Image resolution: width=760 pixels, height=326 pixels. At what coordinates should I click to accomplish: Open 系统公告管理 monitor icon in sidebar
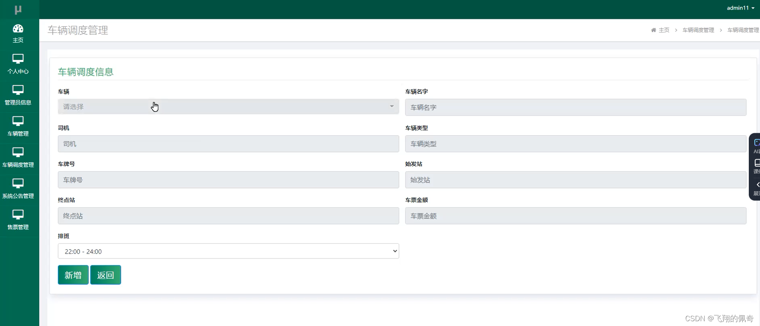[18, 184]
